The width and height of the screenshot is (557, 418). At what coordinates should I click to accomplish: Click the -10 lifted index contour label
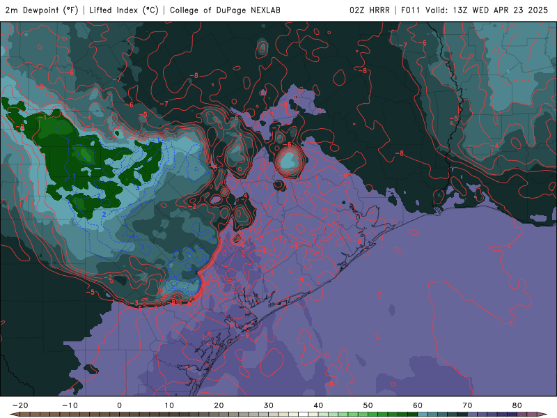[x=219, y=285]
